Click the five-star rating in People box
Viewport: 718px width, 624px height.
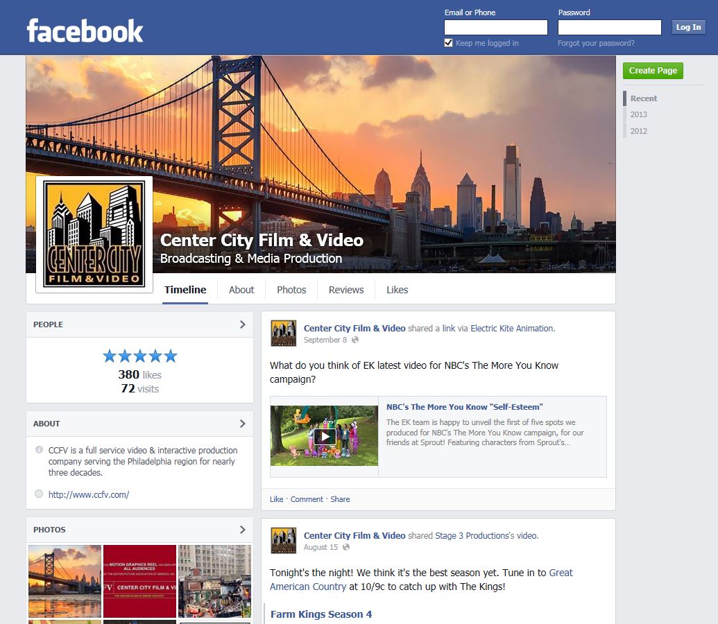[x=139, y=356]
